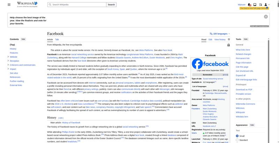Open the notices inbox tray icon
The image size is (279, 143).
pyautogui.click(x=255, y=5)
